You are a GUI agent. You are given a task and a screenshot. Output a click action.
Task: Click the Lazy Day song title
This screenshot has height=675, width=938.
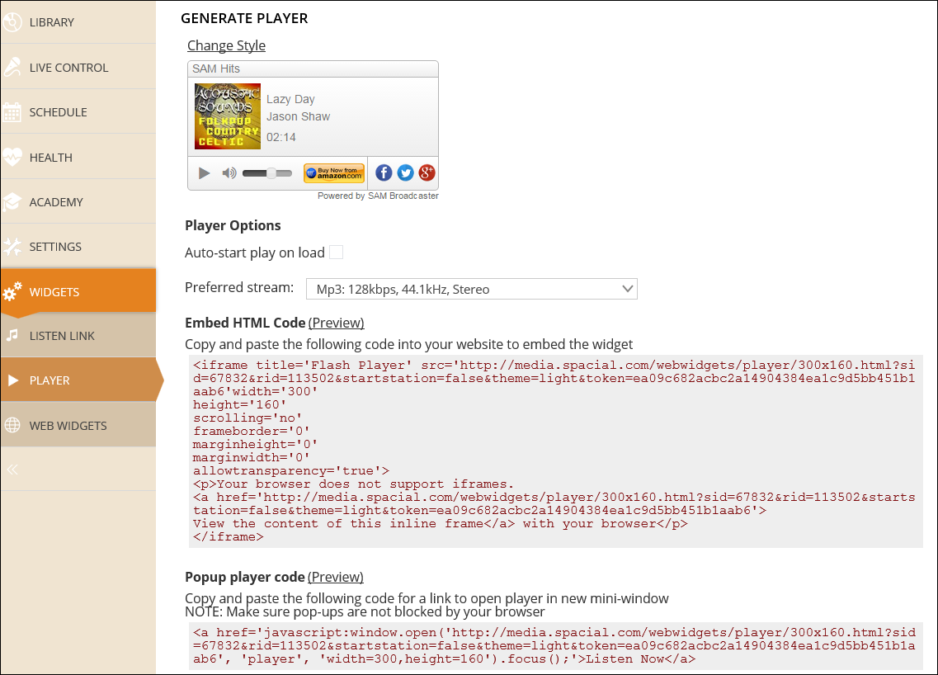tap(290, 99)
